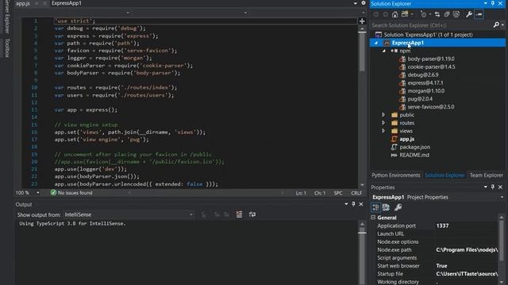
Task: Select cookie-parser@1.4.5 package
Action: (431, 66)
